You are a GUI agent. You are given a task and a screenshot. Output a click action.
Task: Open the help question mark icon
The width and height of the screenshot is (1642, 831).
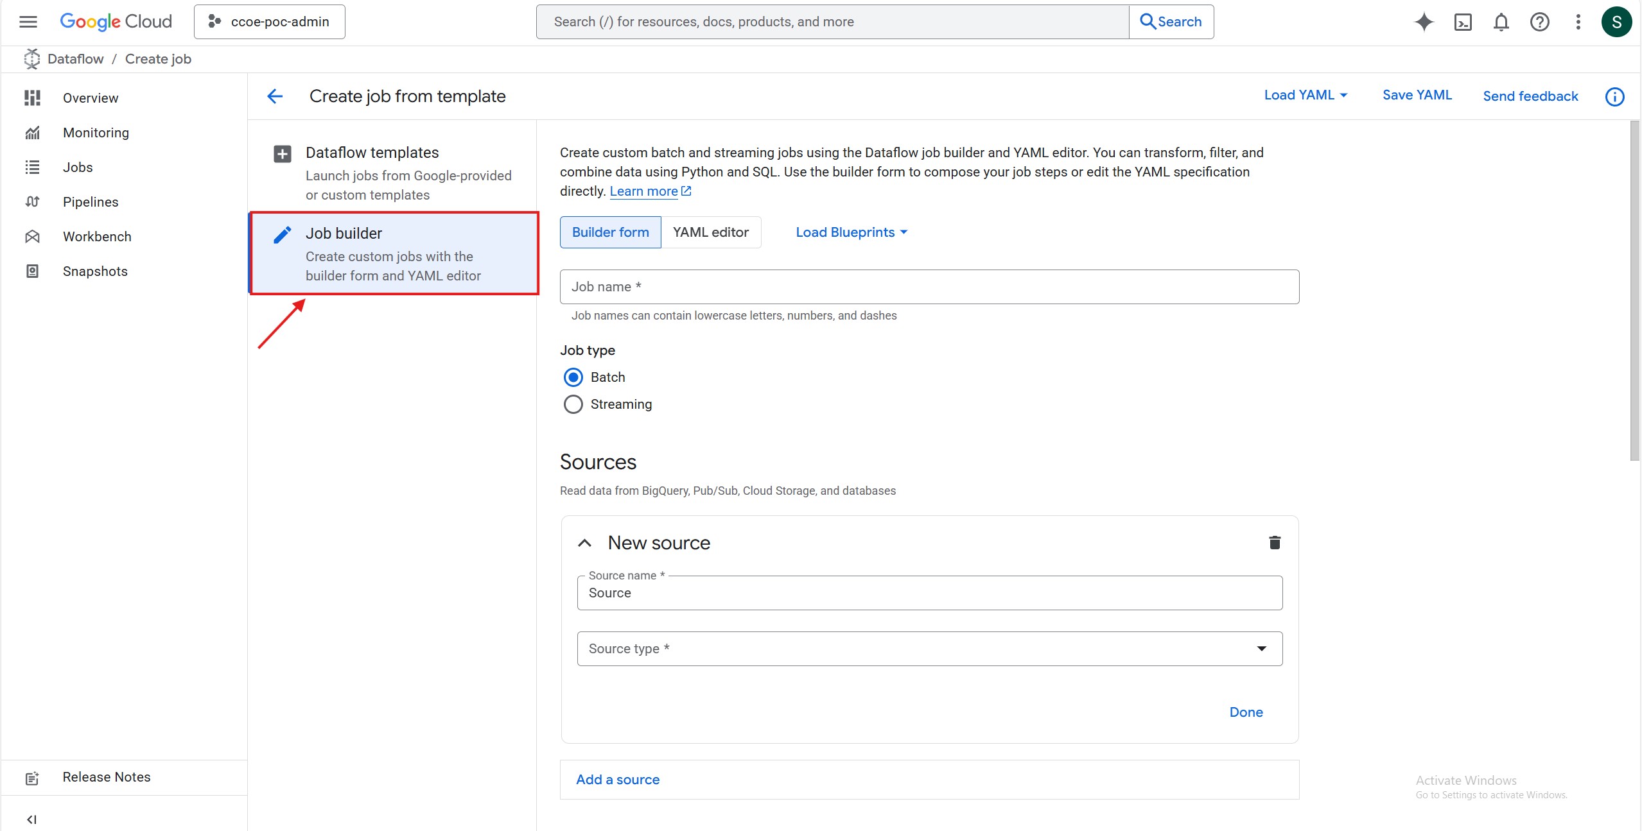(x=1539, y=22)
